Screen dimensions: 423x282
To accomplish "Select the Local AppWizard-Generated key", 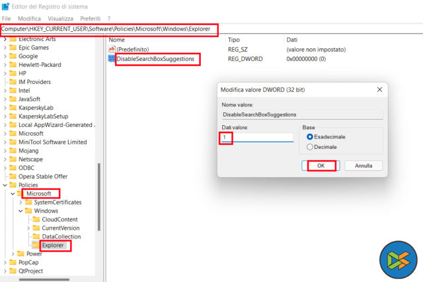I will [x=56, y=125].
